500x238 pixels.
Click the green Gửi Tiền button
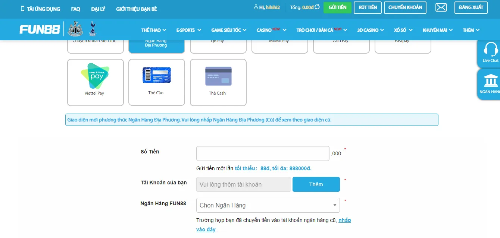[337, 7]
